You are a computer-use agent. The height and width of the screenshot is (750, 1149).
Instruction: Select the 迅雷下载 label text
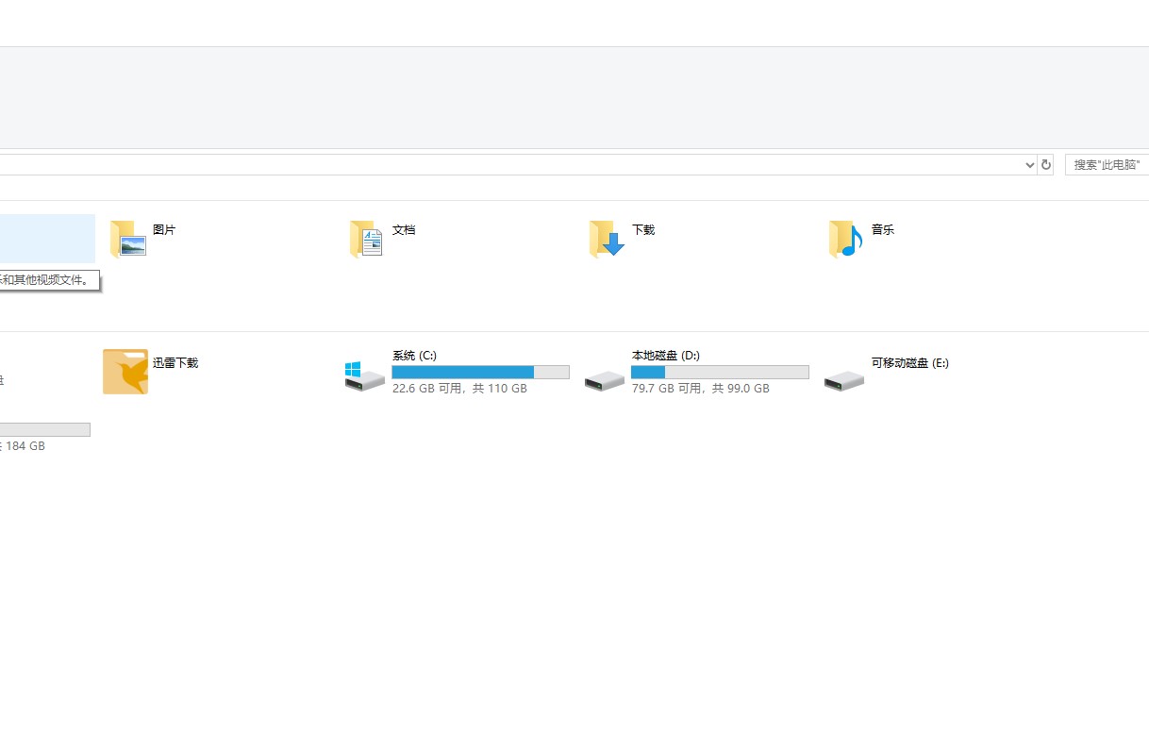(175, 362)
